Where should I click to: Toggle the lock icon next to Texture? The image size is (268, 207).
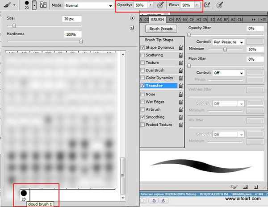pos(181,62)
